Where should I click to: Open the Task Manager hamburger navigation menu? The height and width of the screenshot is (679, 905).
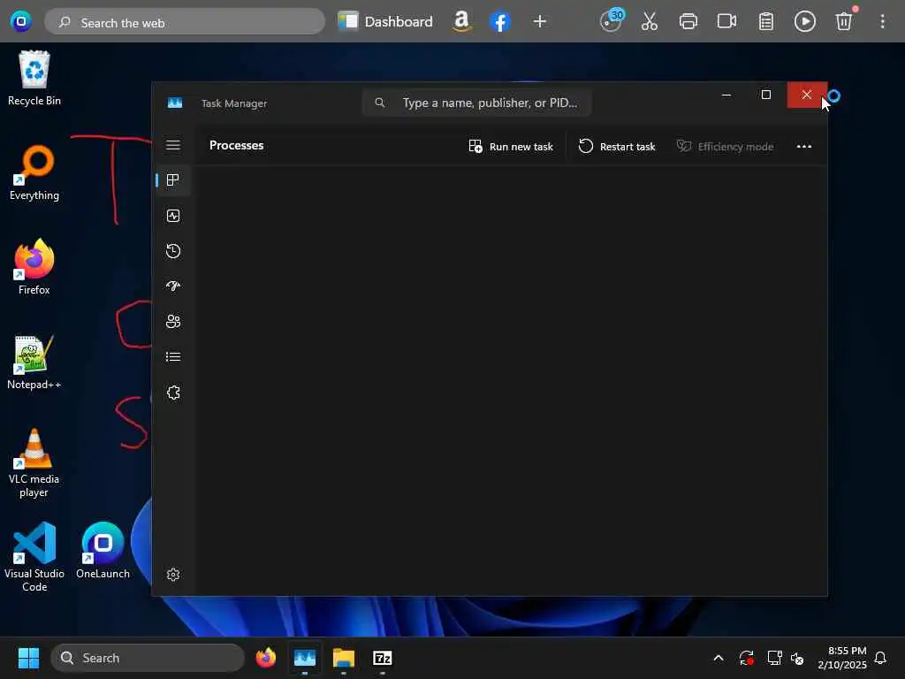[x=173, y=145]
